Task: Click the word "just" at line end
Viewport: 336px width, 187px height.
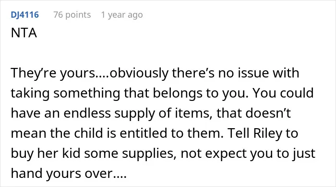Action: (305, 153)
